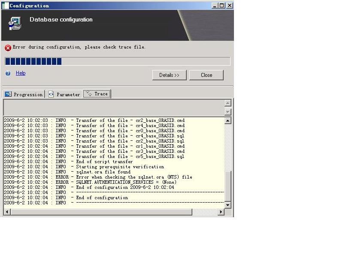Click the blue configuration progress bar
Image resolution: width=352 pixels, height=264 pixels.
pos(117,61)
